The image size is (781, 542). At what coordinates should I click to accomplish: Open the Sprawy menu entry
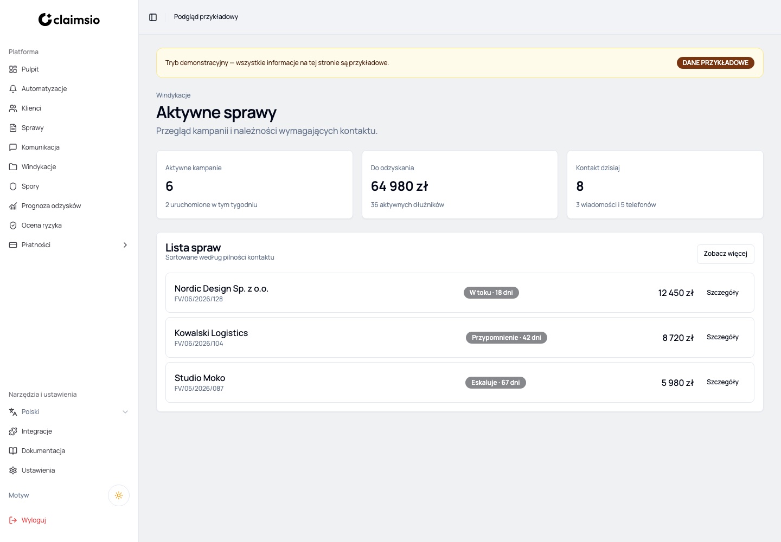click(x=69, y=128)
